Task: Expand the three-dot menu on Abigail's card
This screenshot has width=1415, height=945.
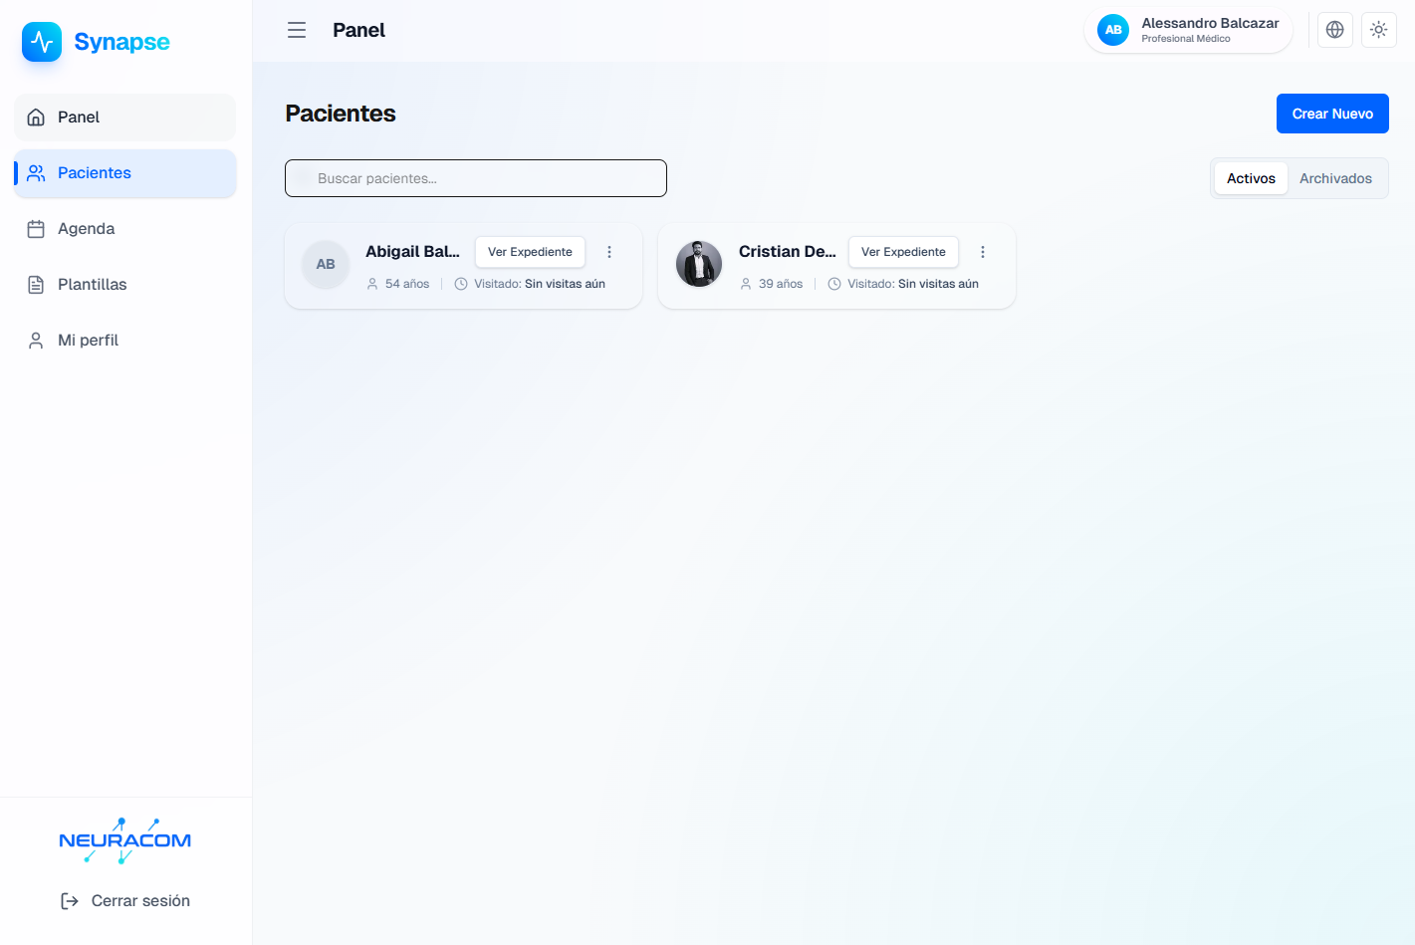Action: pos(609,252)
